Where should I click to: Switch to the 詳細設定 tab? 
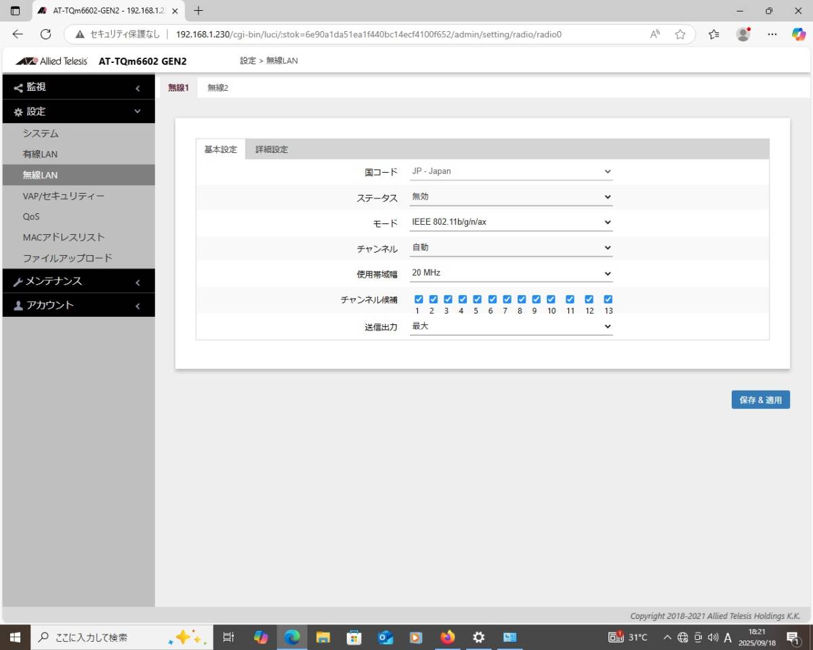(x=271, y=150)
